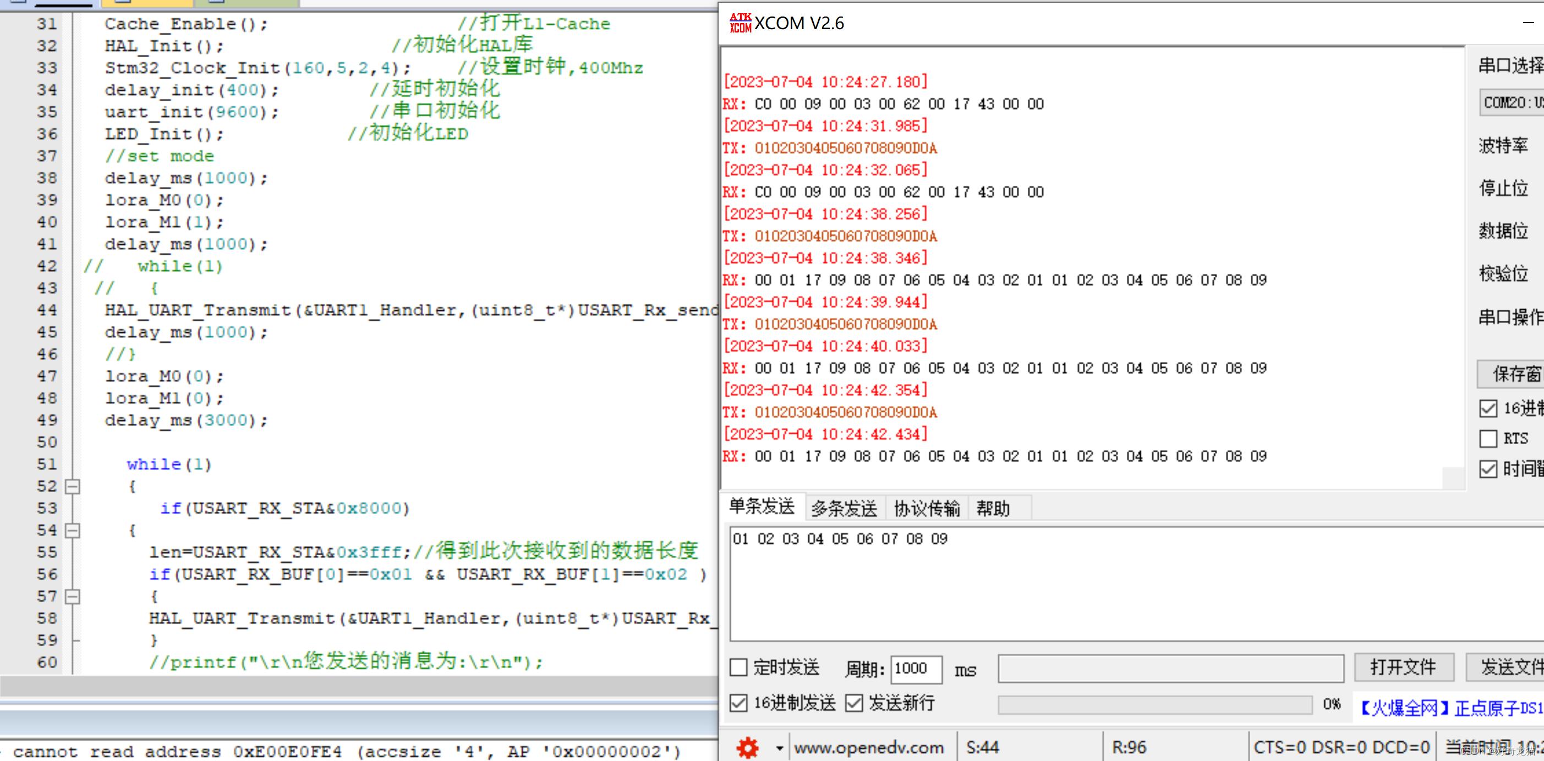
Task: Click the timestamp 10:24:27.180 log entry
Action: point(825,81)
